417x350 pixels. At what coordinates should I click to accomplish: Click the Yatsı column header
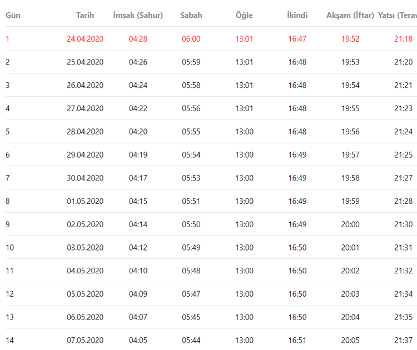pyautogui.click(x=397, y=16)
